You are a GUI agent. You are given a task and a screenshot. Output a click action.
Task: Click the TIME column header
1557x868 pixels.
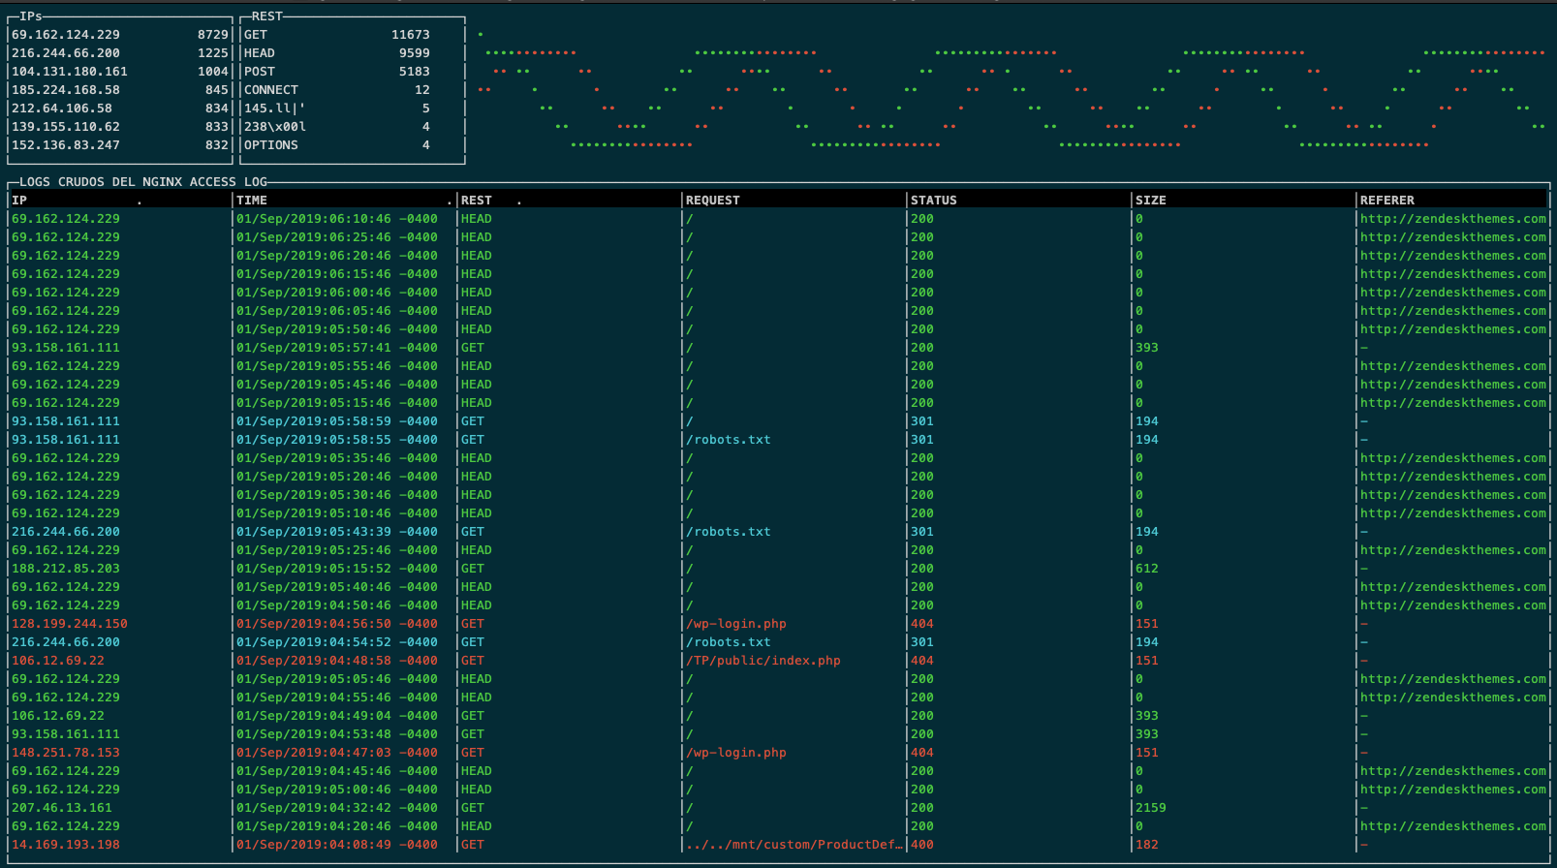point(252,200)
